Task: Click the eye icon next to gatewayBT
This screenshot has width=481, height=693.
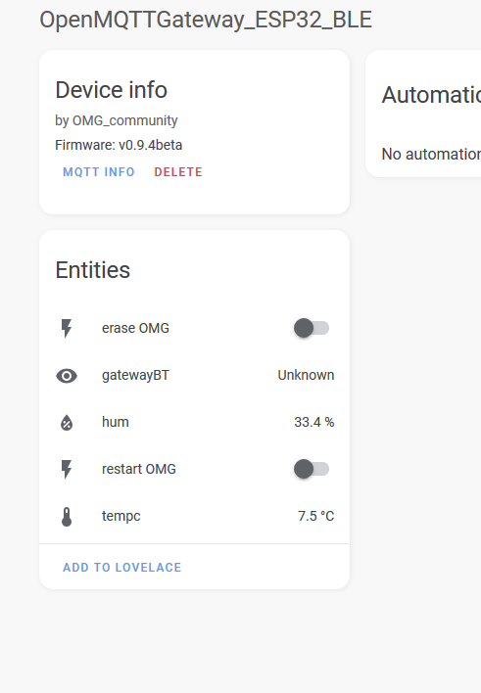Action: (67, 376)
